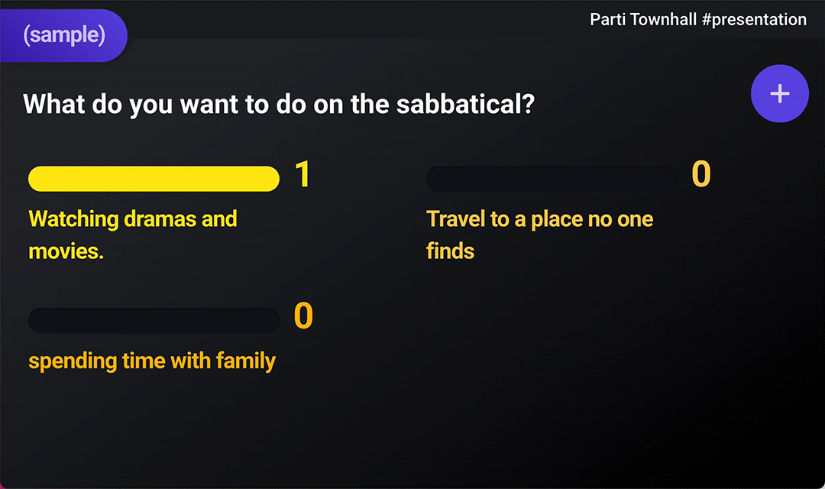This screenshot has height=489, width=825.
Task: Click the word finds in Travel option
Action: pos(450,251)
